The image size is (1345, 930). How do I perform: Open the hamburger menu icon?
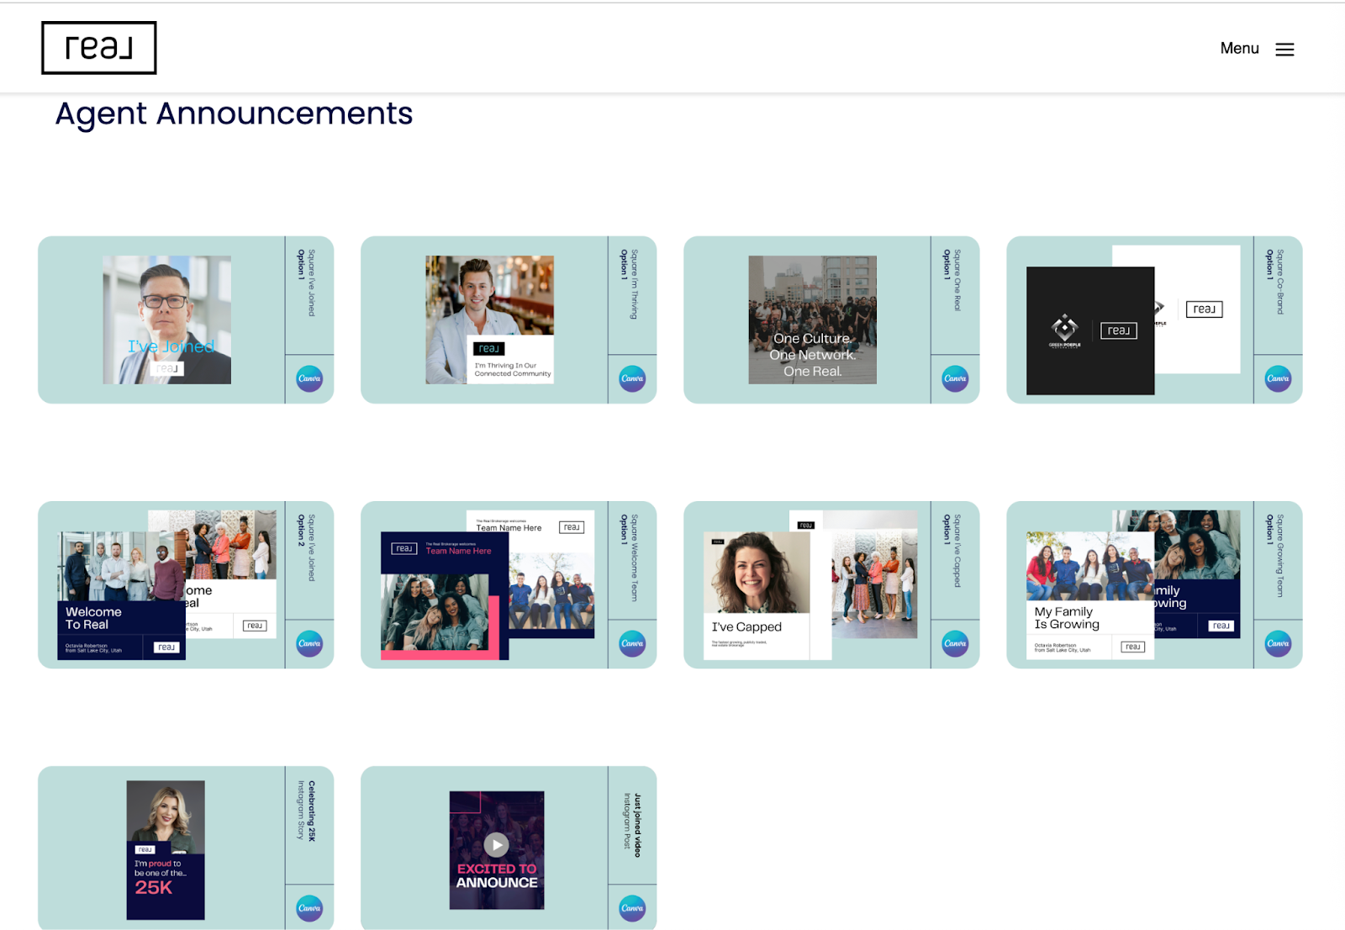pos(1284,50)
